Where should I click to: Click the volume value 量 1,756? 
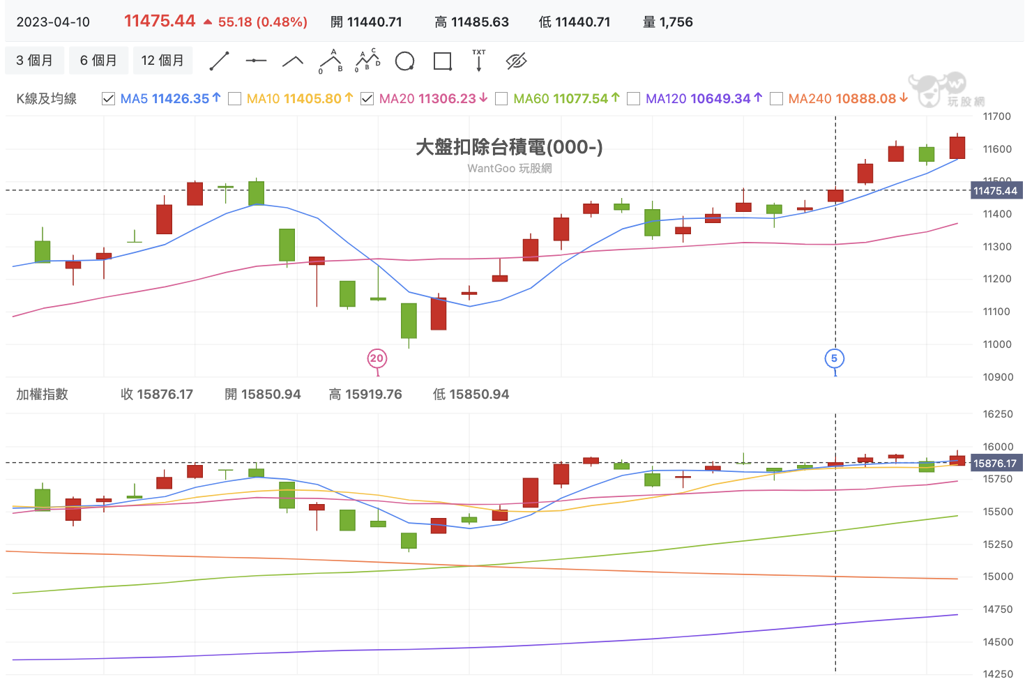pyautogui.click(x=667, y=22)
